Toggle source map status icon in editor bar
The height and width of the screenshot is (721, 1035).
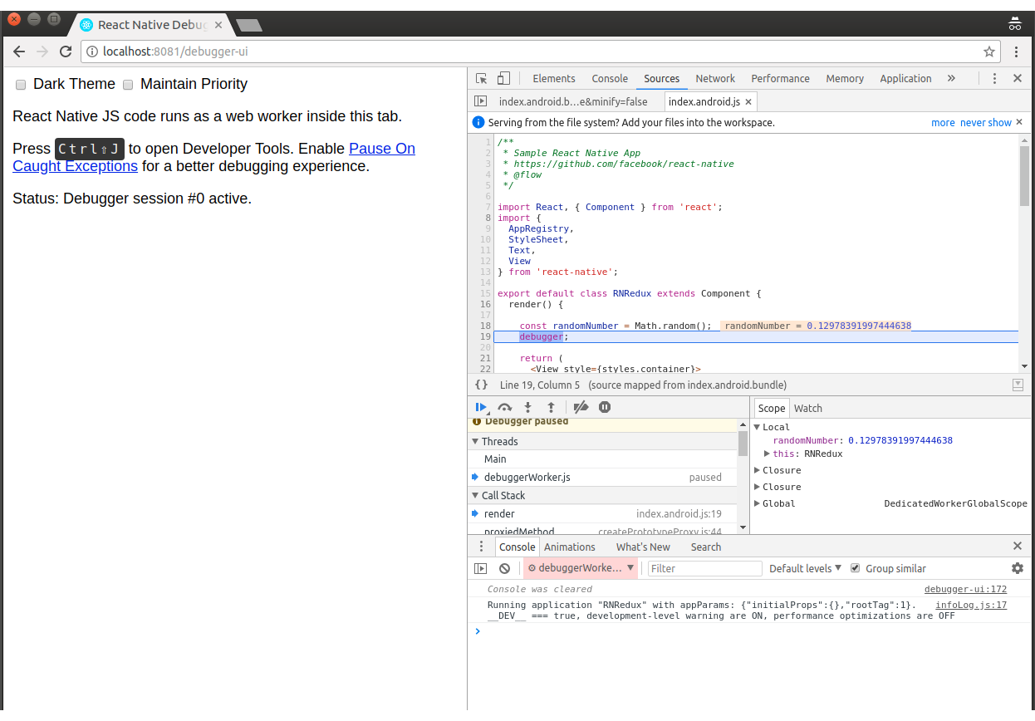1018,385
